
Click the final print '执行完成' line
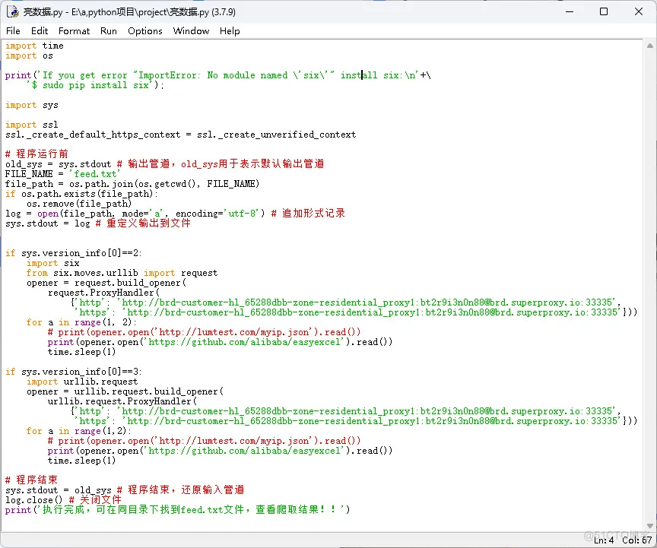tap(177, 510)
